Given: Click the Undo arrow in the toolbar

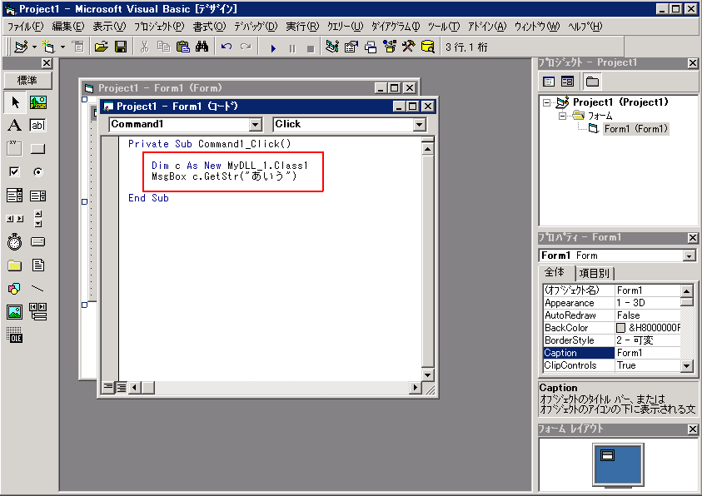Looking at the screenshot, I should pyautogui.click(x=226, y=47).
